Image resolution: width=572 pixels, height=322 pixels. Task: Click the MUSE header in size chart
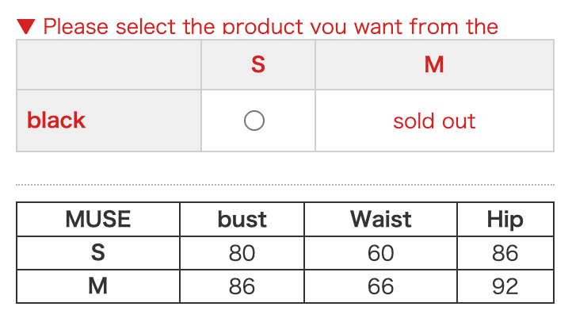coord(98,219)
